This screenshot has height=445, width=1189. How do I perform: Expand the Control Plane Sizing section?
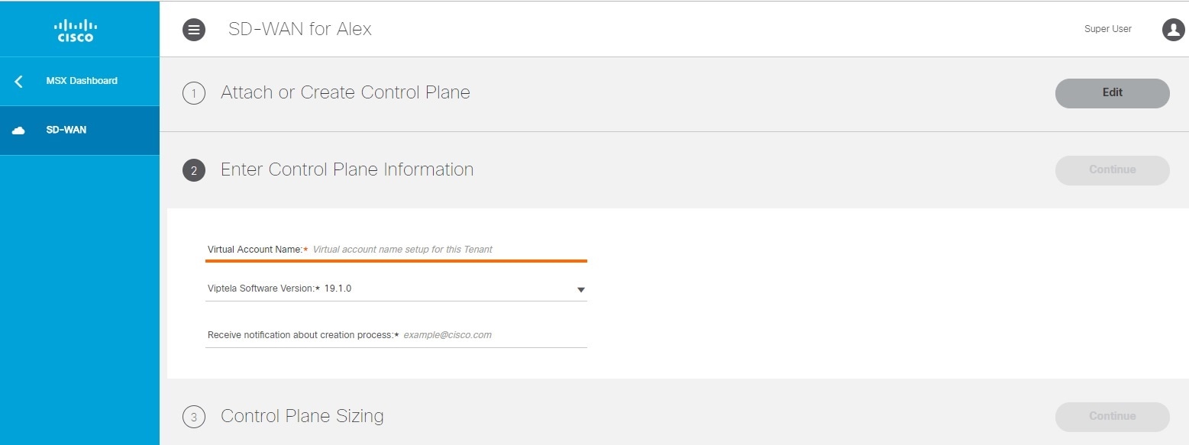(x=302, y=416)
